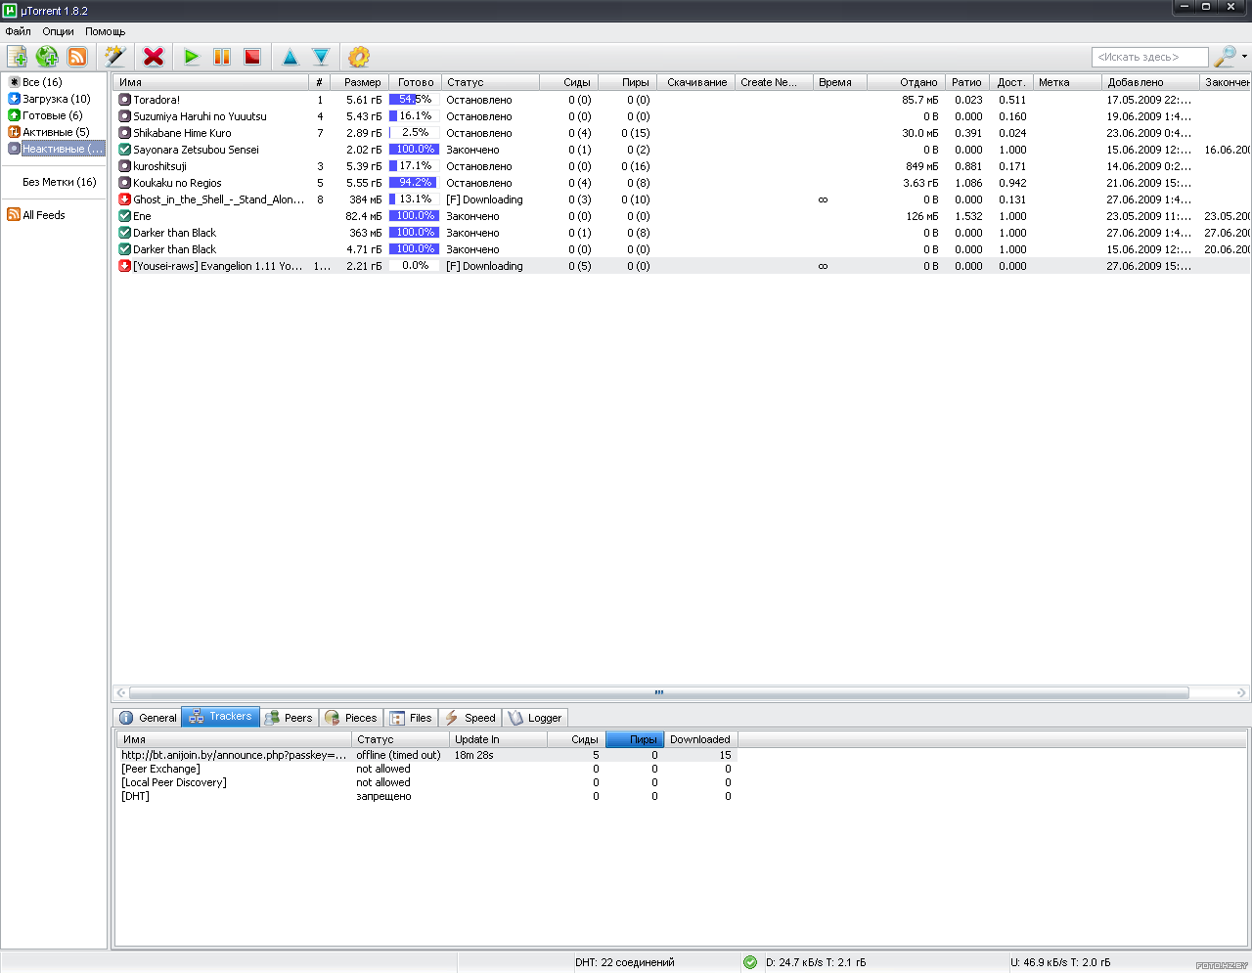
Task: Switch to the Speed tab
Action: click(x=470, y=718)
